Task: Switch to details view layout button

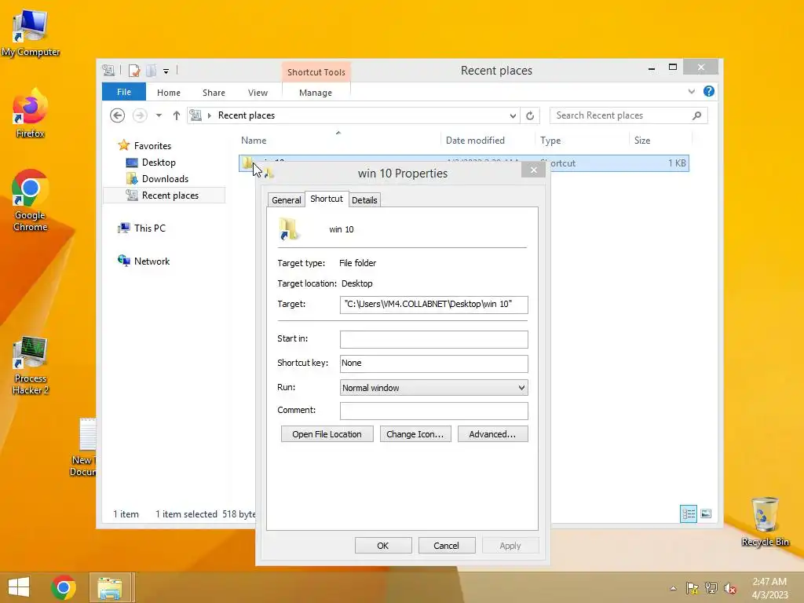Action: (688, 513)
